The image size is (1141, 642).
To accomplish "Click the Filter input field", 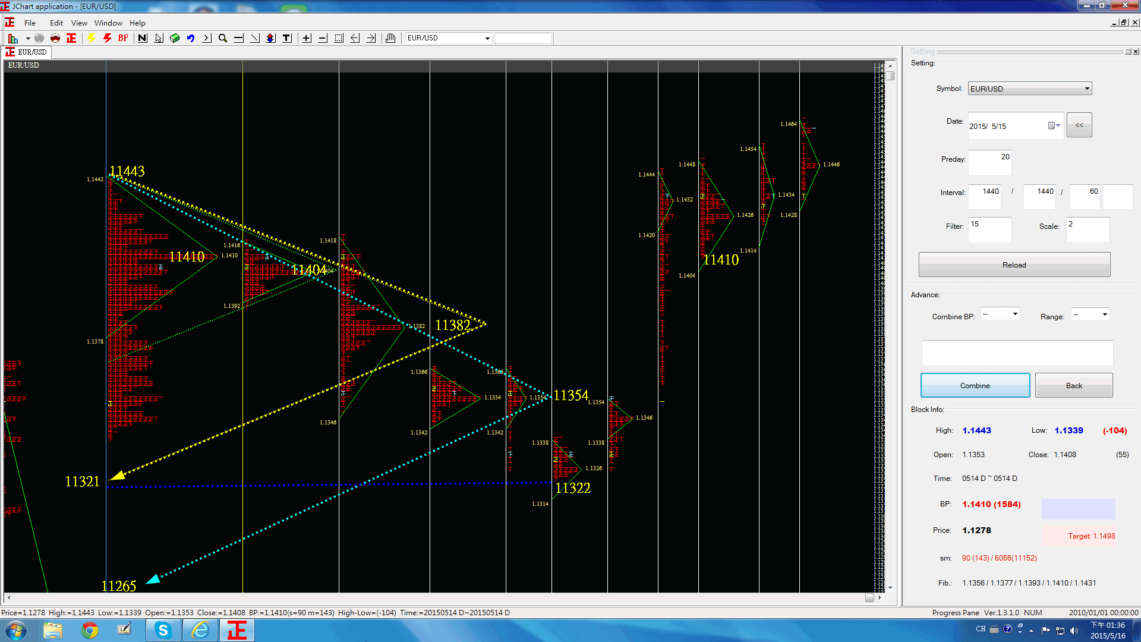I will (989, 229).
